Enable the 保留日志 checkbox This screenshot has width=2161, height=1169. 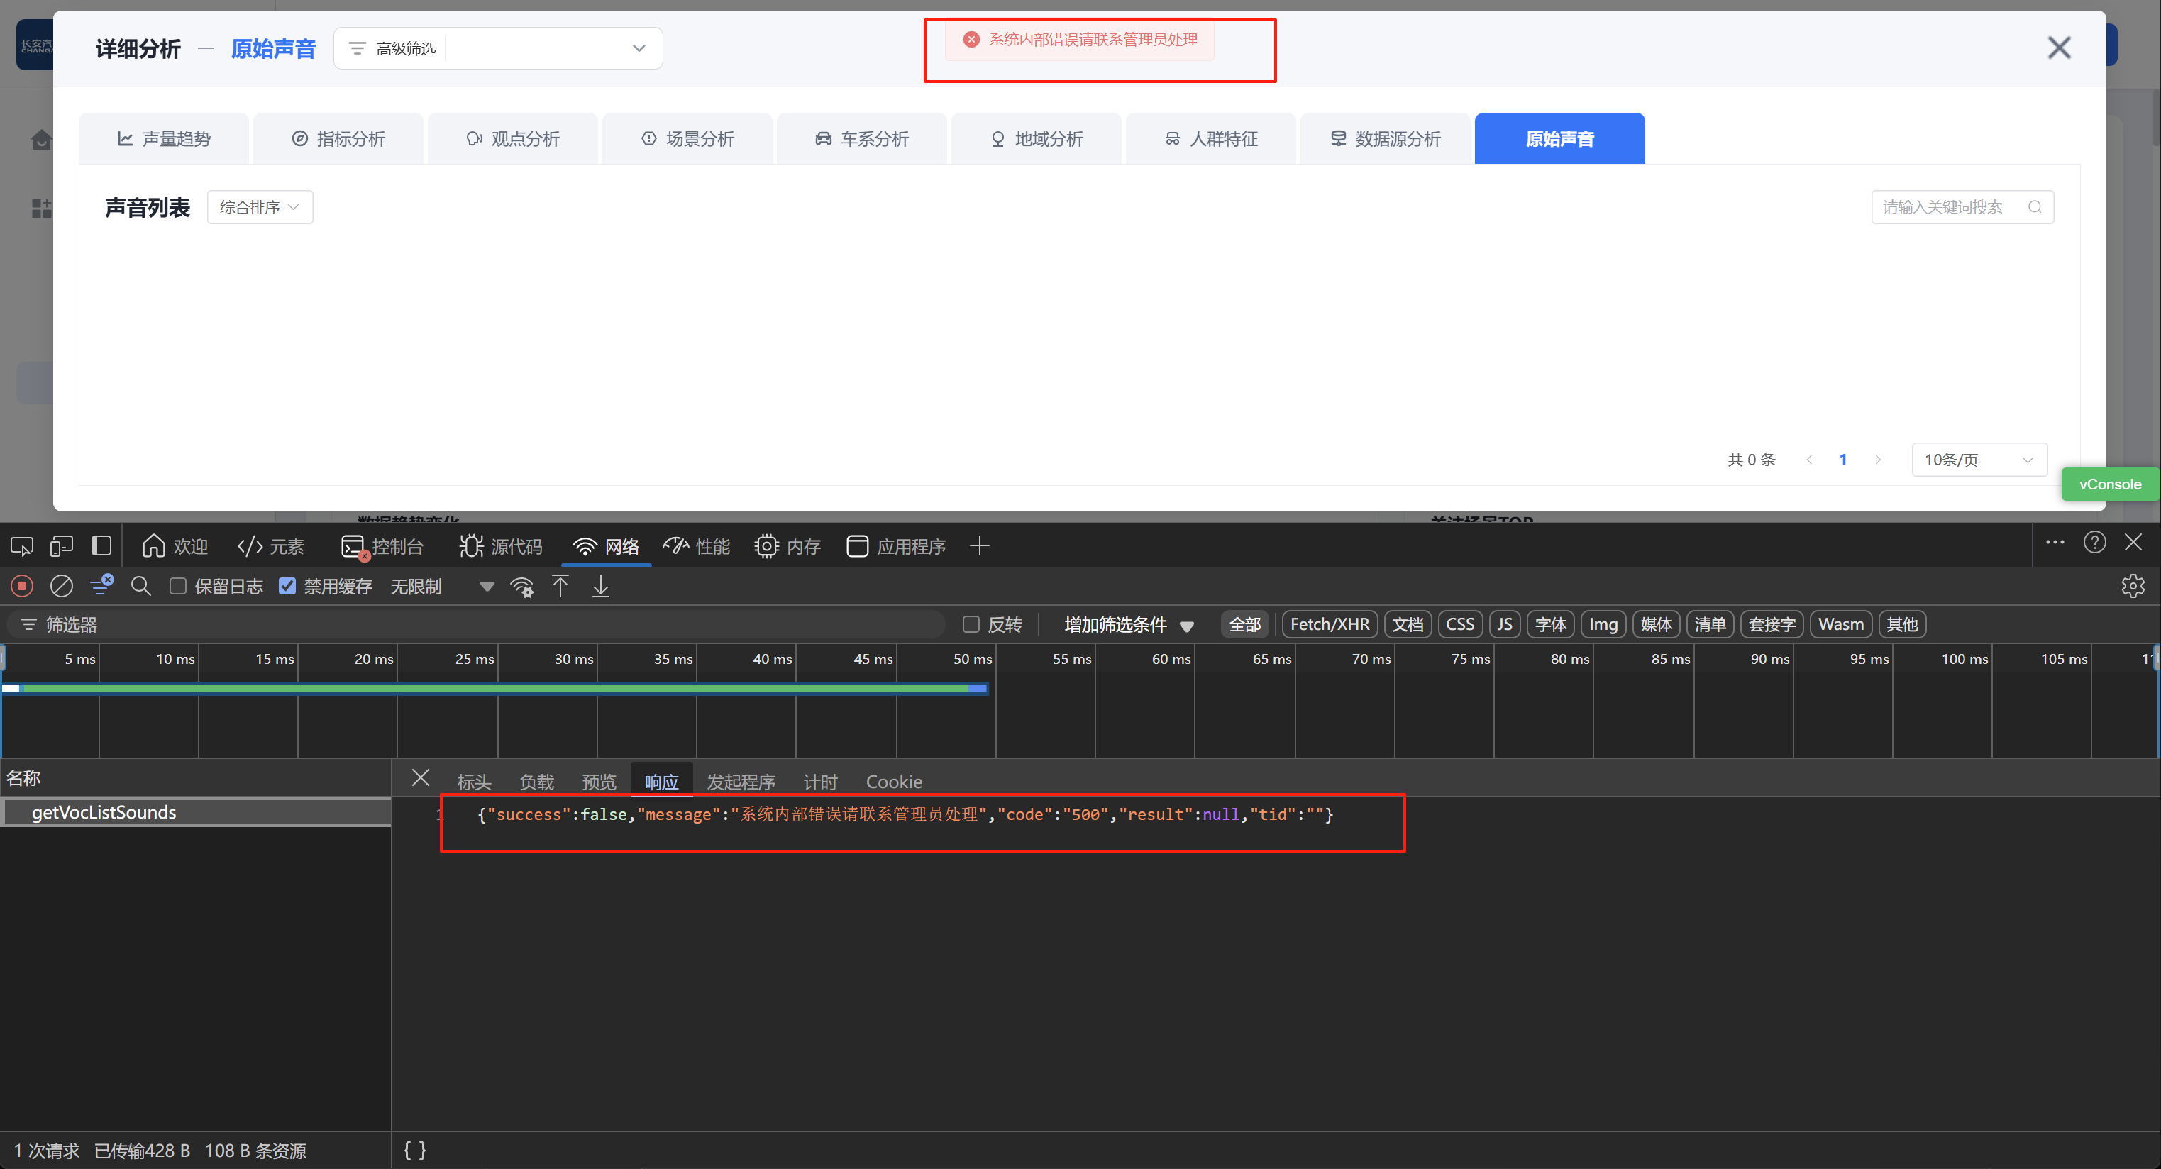pyautogui.click(x=178, y=586)
